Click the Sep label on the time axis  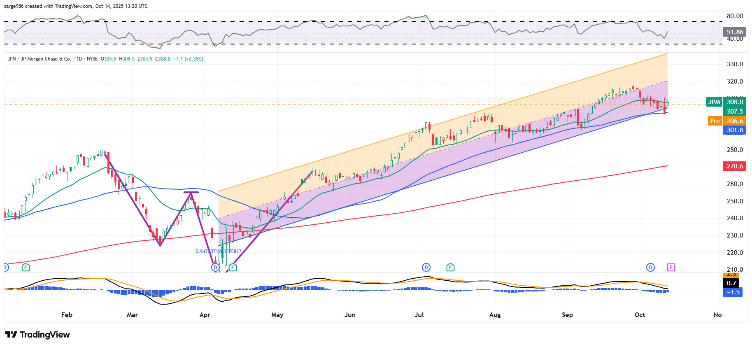click(567, 315)
